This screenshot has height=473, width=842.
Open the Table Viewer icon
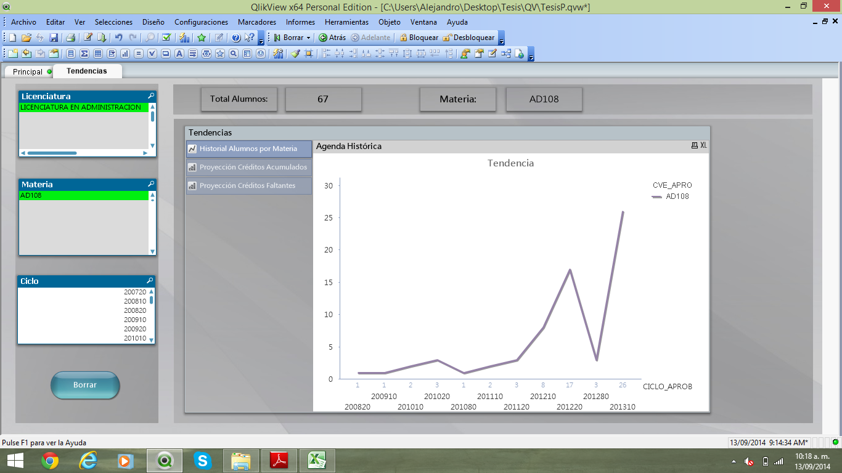[x=506, y=54]
